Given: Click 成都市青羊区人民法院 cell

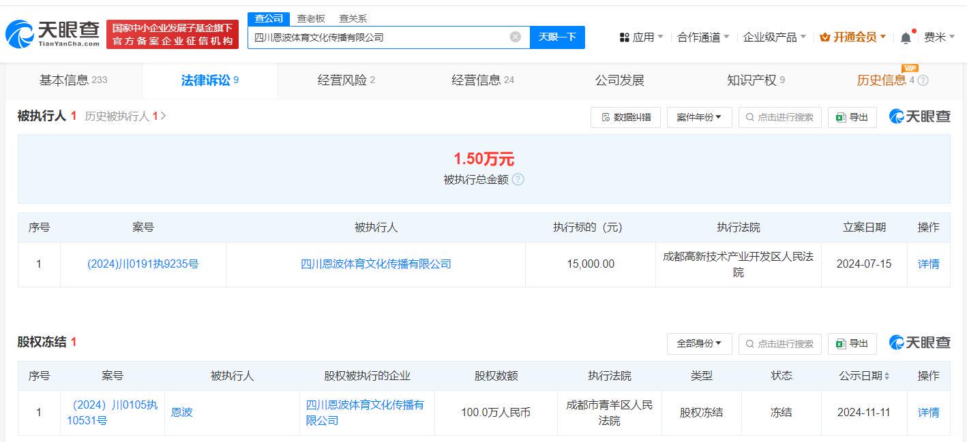Looking at the screenshot, I should point(610,413).
